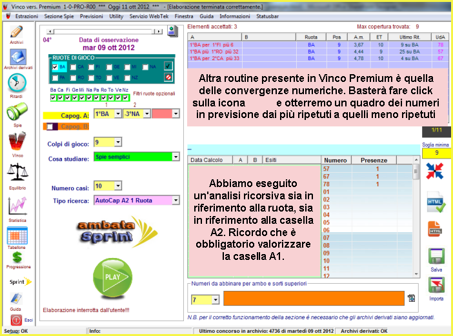The width and height of the screenshot is (453, 336).
Task: Toggle the Ba optional filter checkbox
Action: (53, 97)
